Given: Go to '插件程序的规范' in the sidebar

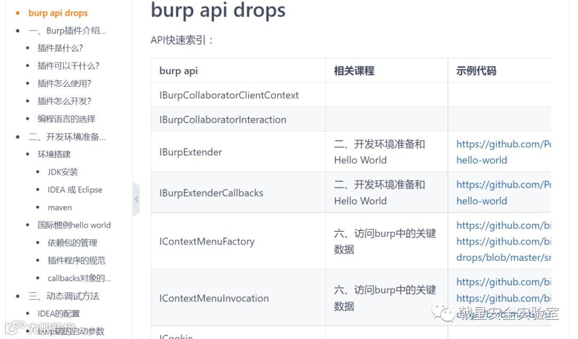Looking at the screenshot, I should [77, 260].
